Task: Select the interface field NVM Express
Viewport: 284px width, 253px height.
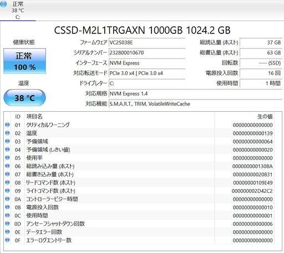Action: tap(147, 63)
